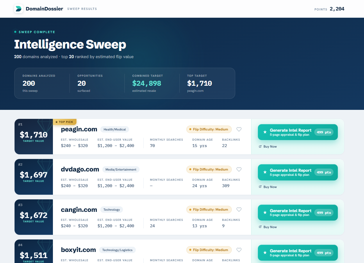
Task: Click the Top Target $1,710 stat
Action: coord(199,83)
